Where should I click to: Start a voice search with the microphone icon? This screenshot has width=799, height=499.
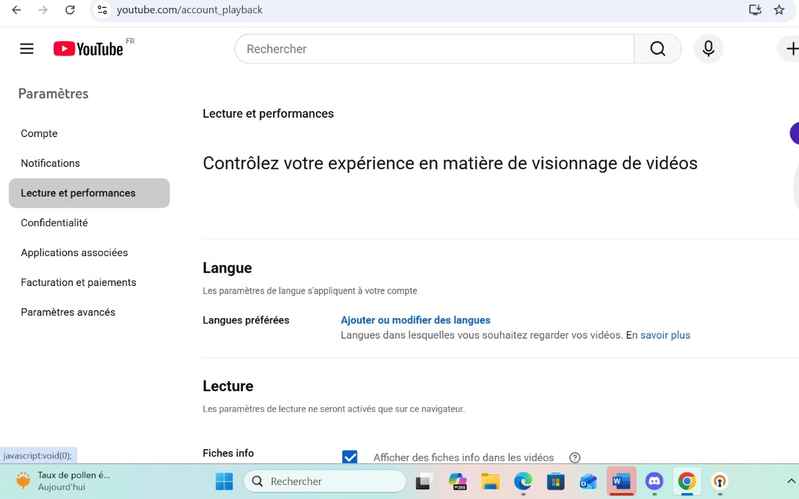[708, 49]
